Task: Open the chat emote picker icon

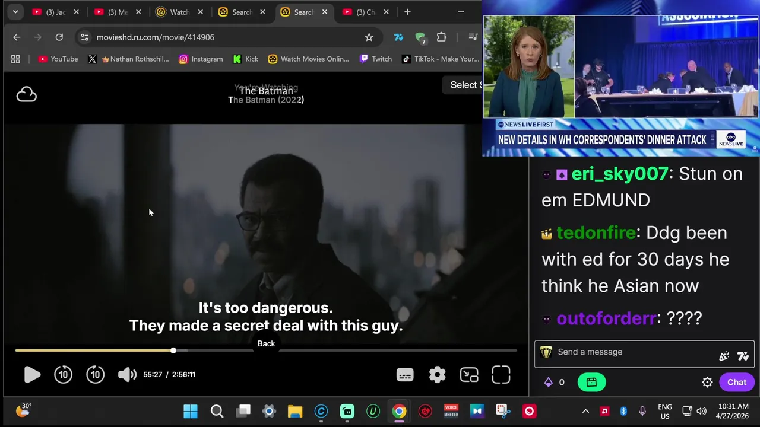Action: 724,356
